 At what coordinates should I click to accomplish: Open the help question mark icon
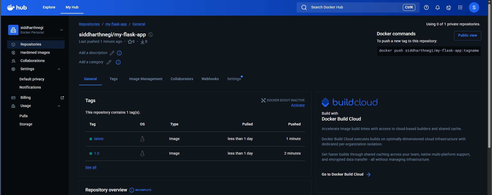point(426,7)
